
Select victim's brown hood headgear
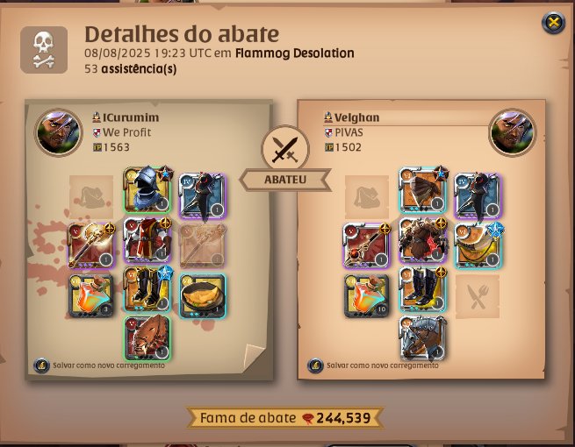click(422, 189)
